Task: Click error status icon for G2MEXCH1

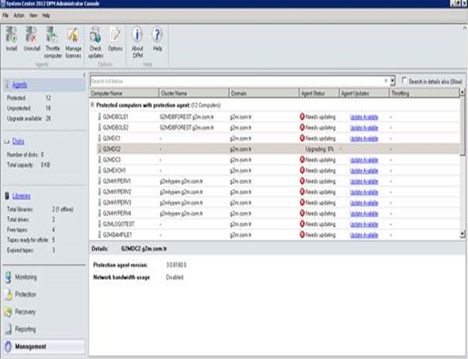Action: click(302, 170)
